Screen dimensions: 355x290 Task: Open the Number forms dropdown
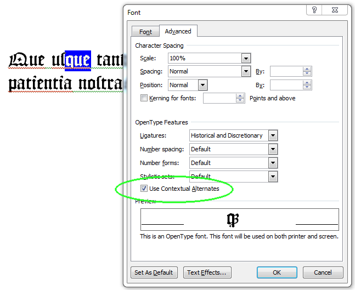pyautogui.click(x=273, y=163)
